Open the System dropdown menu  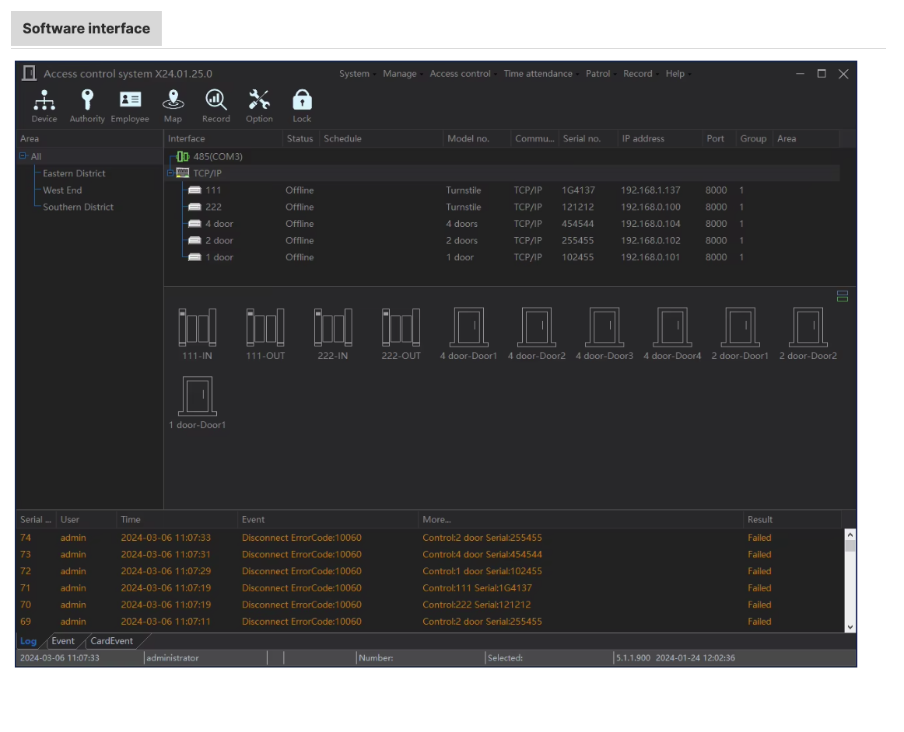point(355,74)
